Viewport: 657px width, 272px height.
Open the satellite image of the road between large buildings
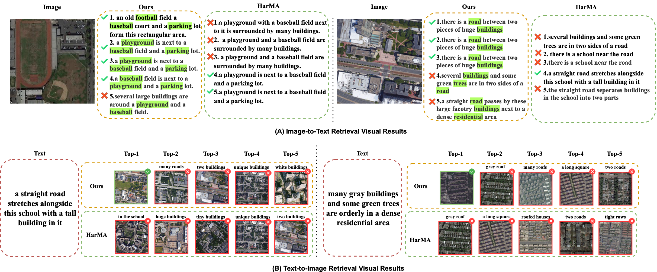pos(379,61)
